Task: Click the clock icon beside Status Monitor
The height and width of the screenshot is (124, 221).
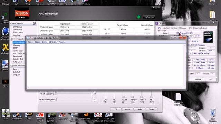Action: pyautogui.click(x=34, y=23)
